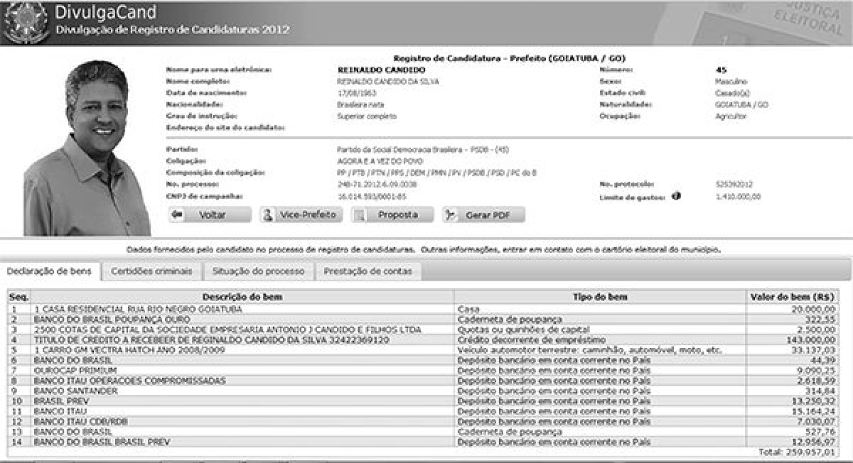Click the candidate's portrait photo
This screenshot has width=853, height=463.
coord(88,149)
